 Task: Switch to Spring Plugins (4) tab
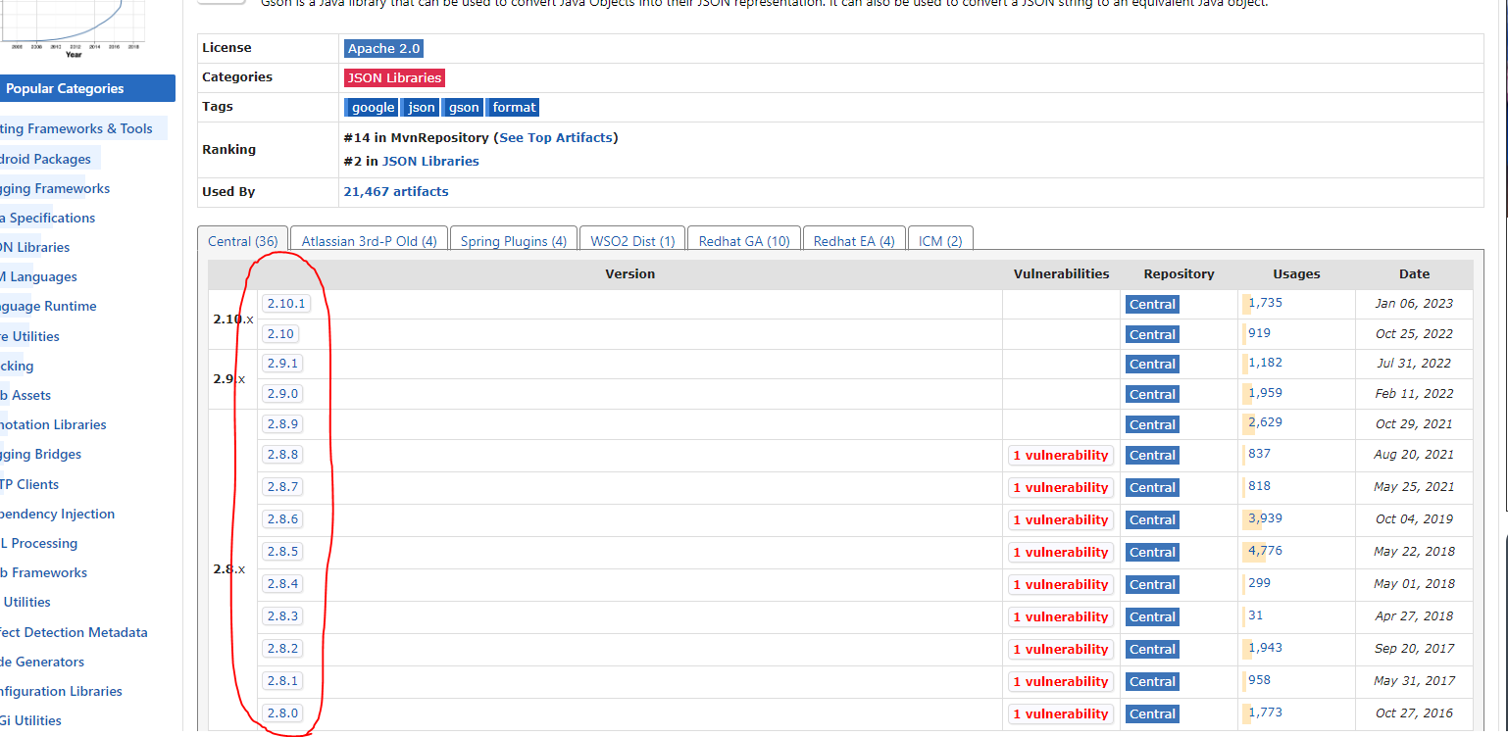(x=514, y=241)
